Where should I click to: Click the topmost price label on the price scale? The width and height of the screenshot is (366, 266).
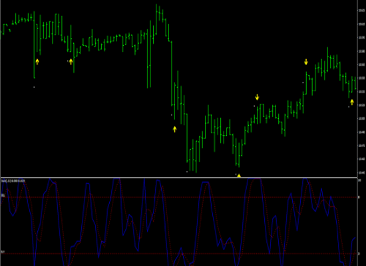coord(361,10)
